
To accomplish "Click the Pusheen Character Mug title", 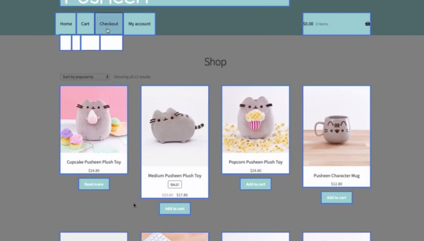I will tap(336, 175).
